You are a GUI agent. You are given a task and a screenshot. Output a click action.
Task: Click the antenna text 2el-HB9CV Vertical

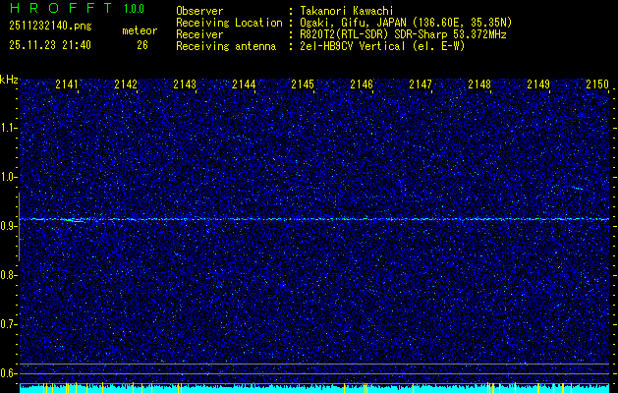coord(353,46)
